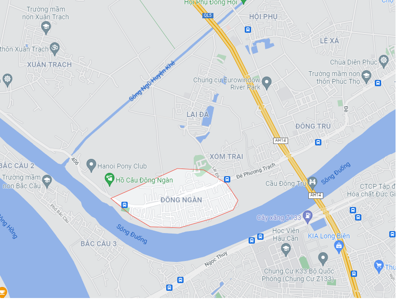
Task: Select the LẠI ĐÀ neighborhood label
Action: (198, 115)
